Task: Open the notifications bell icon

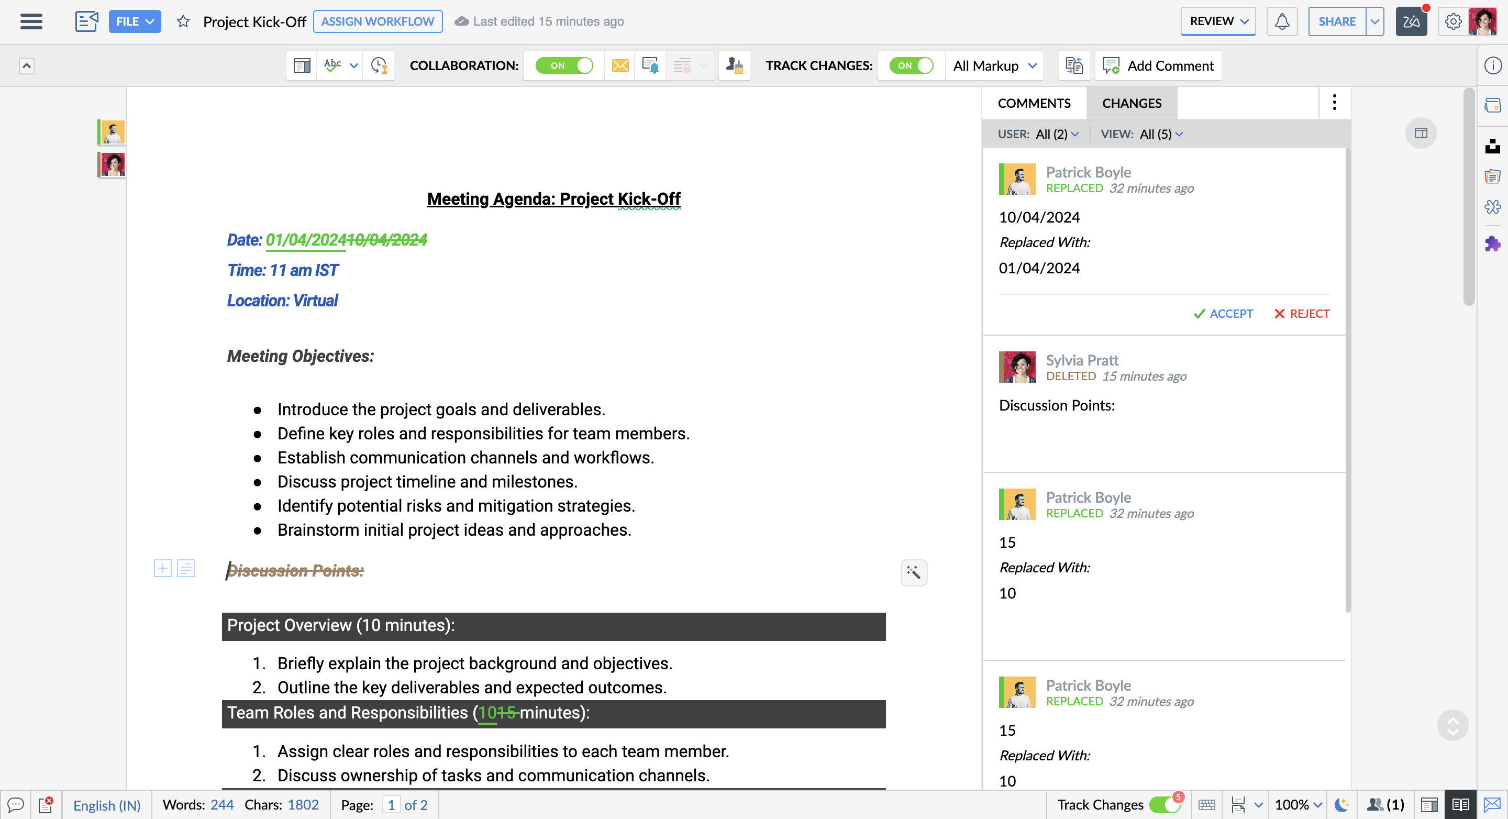Action: (1281, 21)
